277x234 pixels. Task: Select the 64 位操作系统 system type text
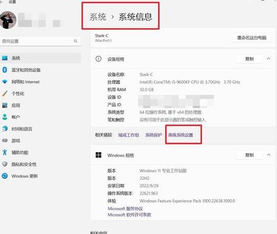[x=170, y=112]
